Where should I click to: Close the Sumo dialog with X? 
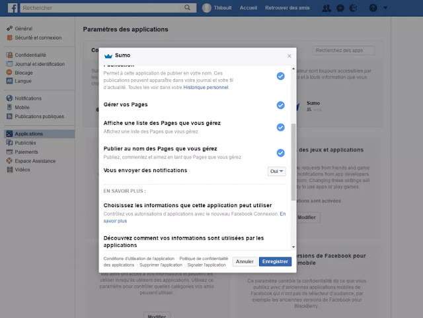click(x=289, y=55)
